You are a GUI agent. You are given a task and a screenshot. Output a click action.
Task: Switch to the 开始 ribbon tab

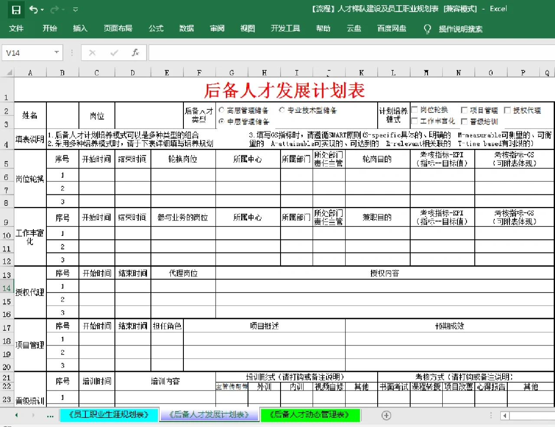(x=49, y=28)
